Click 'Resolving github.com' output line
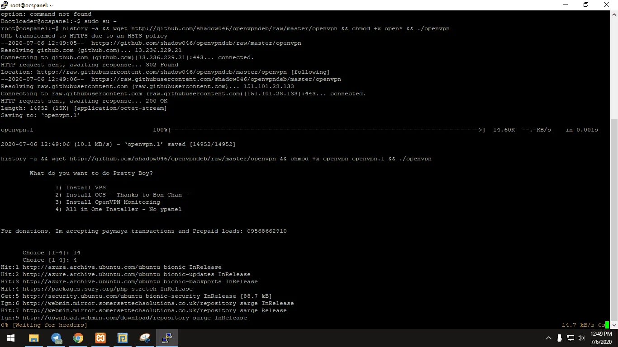This screenshot has width=618, height=347. pyautogui.click(x=91, y=50)
